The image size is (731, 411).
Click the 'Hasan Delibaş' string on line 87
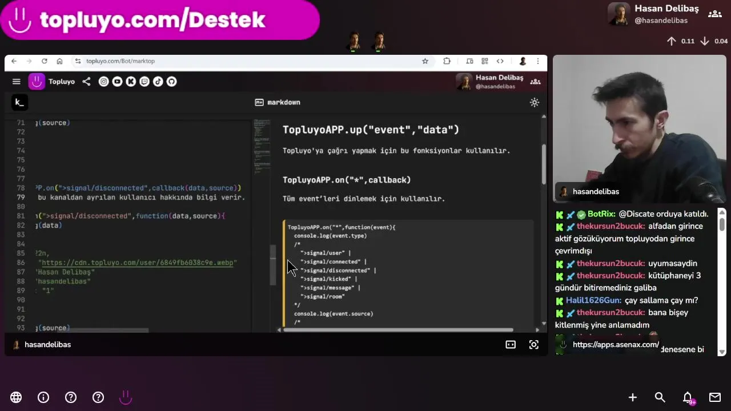(65, 272)
